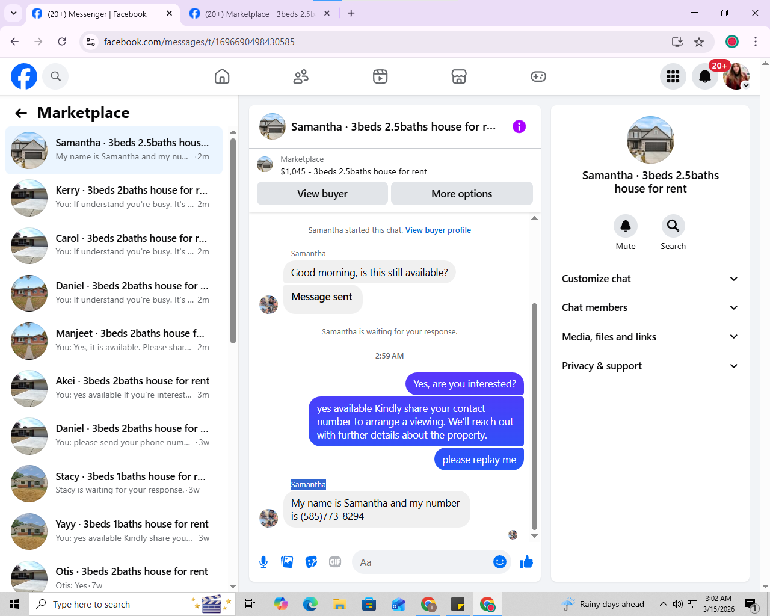Open Rainy days ahead weather widget
Image resolution: width=770 pixels, height=616 pixels.
603,604
